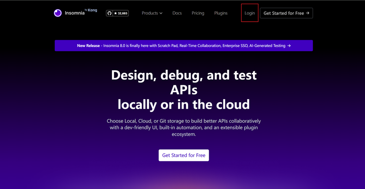Click the description paragraph about Local, Cloud, Git storage

(184, 127)
